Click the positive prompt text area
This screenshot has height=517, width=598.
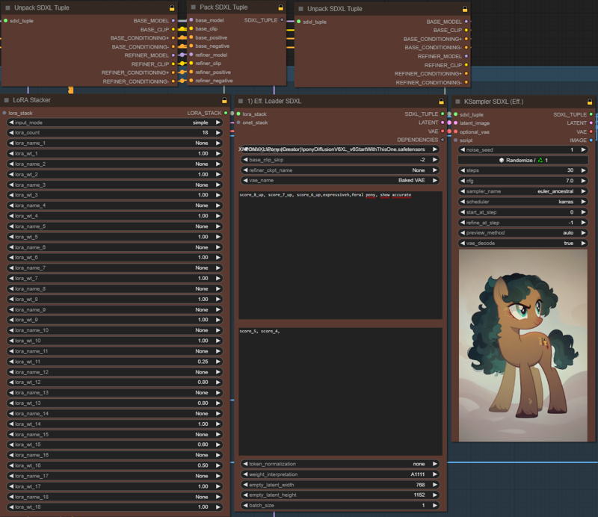340,255
